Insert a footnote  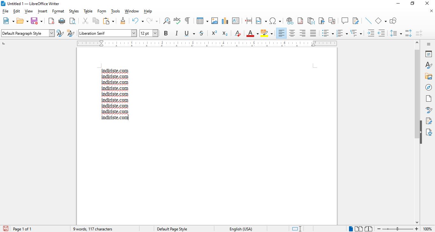[x=300, y=21]
